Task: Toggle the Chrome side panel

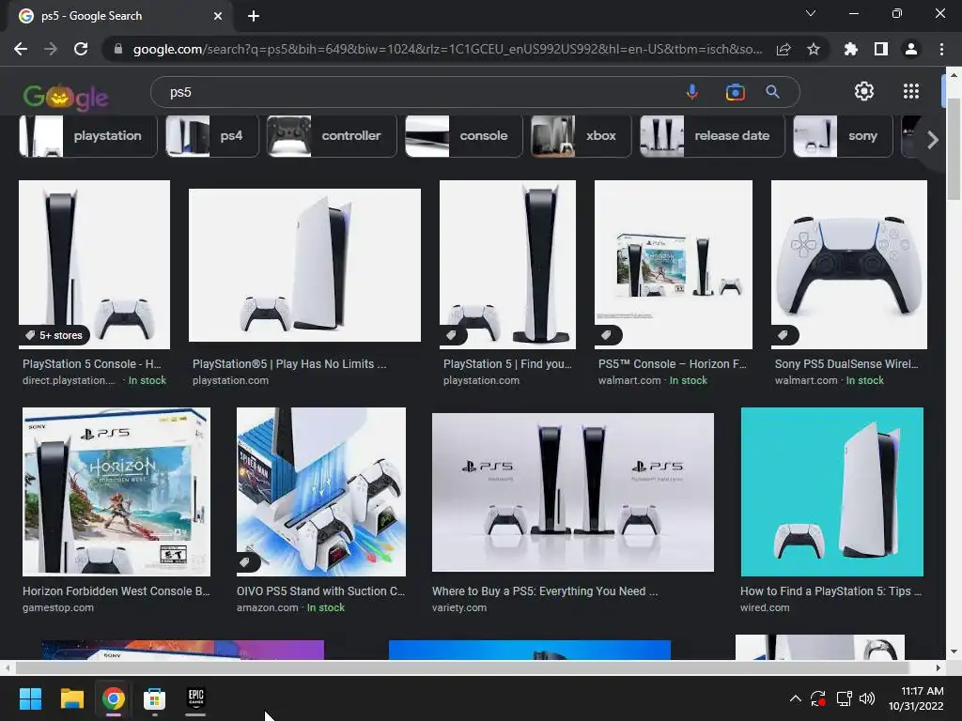Action: pyautogui.click(x=881, y=49)
